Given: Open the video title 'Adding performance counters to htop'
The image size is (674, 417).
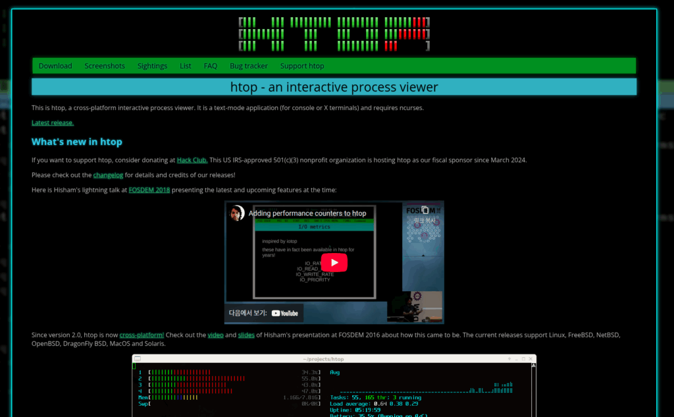Looking at the screenshot, I should point(307,213).
